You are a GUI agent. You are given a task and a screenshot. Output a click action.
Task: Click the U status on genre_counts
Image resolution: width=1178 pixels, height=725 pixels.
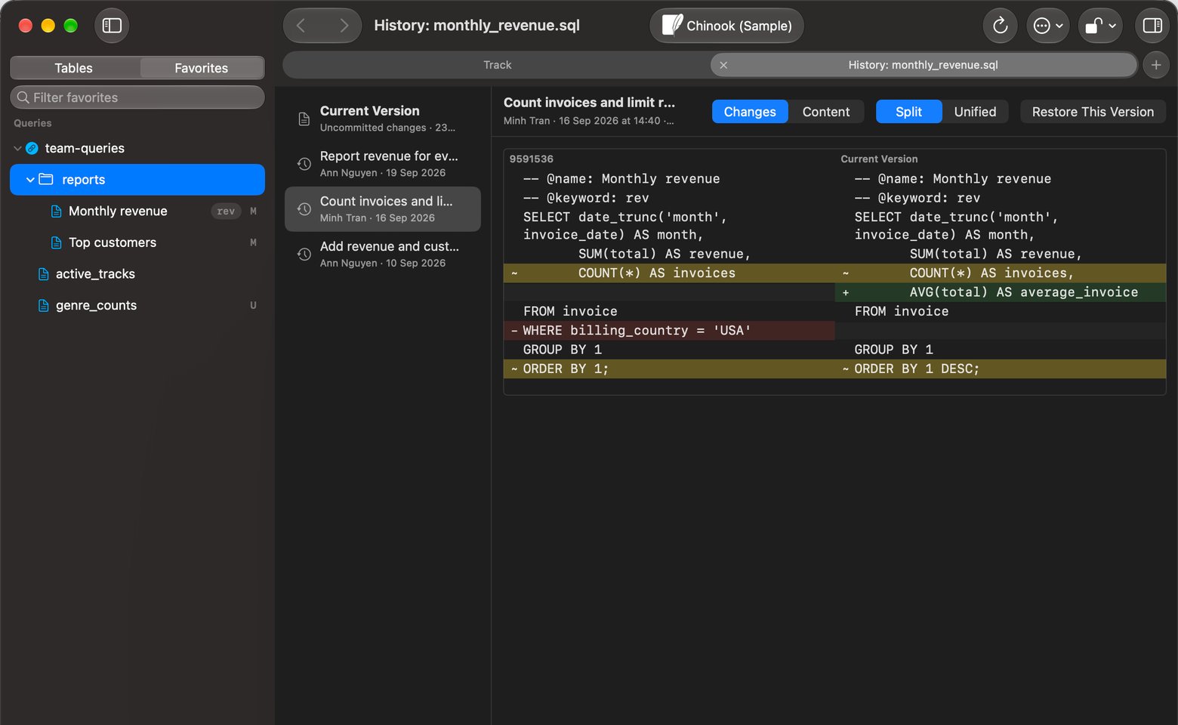pyautogui.click(x=253, y=306)
